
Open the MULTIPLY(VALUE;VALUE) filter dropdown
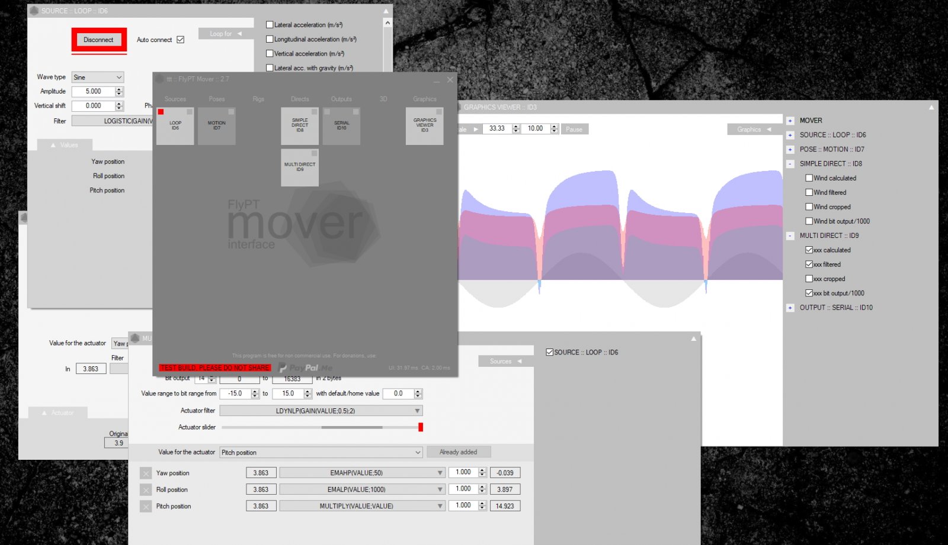pyautogui.click(x=361, y=506)
